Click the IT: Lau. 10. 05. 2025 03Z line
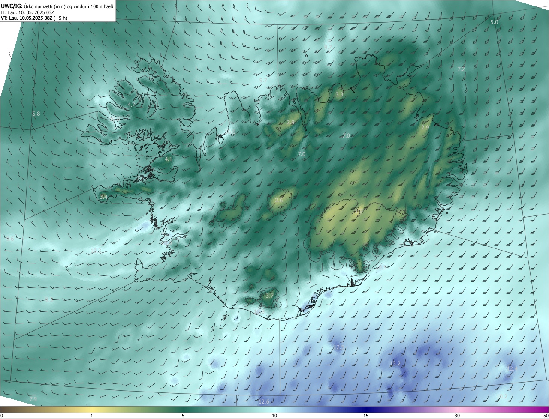Image resolution: width=549 pixels, height=419 pixels. 27,12
